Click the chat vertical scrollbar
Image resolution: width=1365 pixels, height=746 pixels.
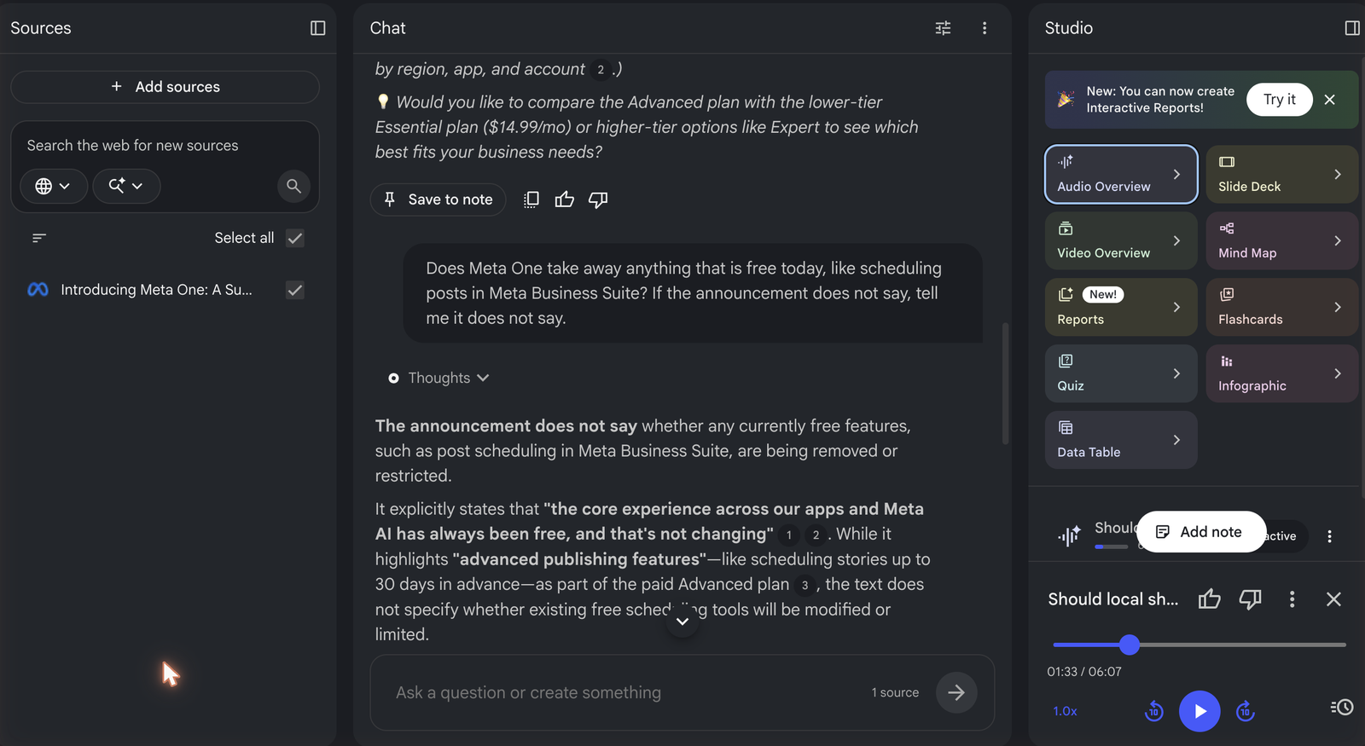coord(1006,384)
